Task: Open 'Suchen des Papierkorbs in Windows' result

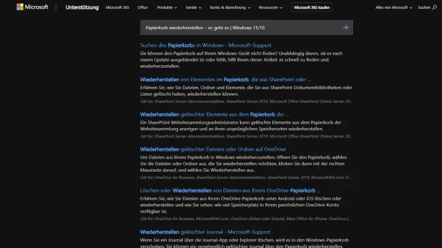Action: [x=206, y=45]
